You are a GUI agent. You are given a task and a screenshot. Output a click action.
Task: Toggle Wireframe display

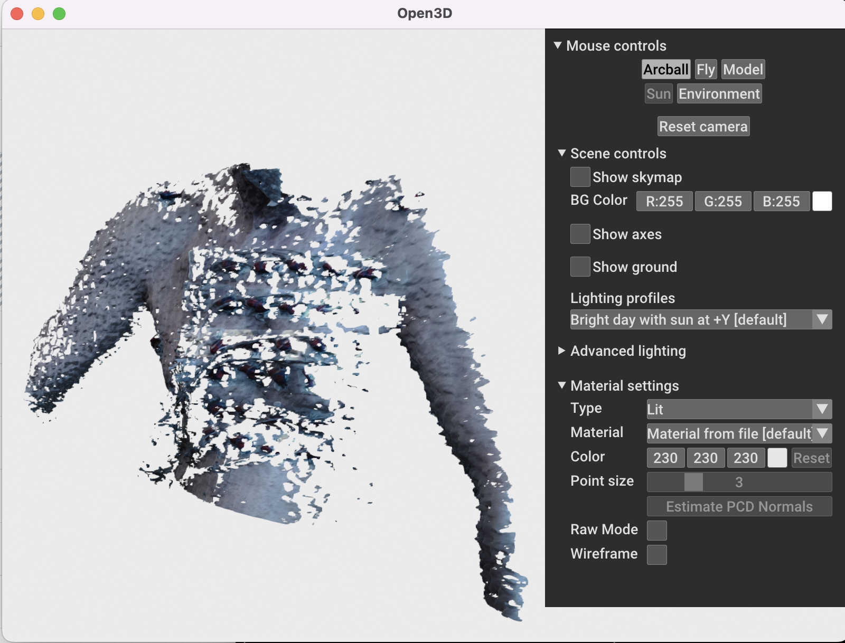click(x=656, y=554)
